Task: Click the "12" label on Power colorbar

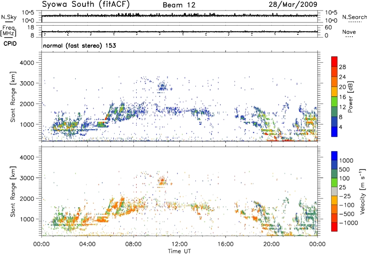Action: [342, 107]
